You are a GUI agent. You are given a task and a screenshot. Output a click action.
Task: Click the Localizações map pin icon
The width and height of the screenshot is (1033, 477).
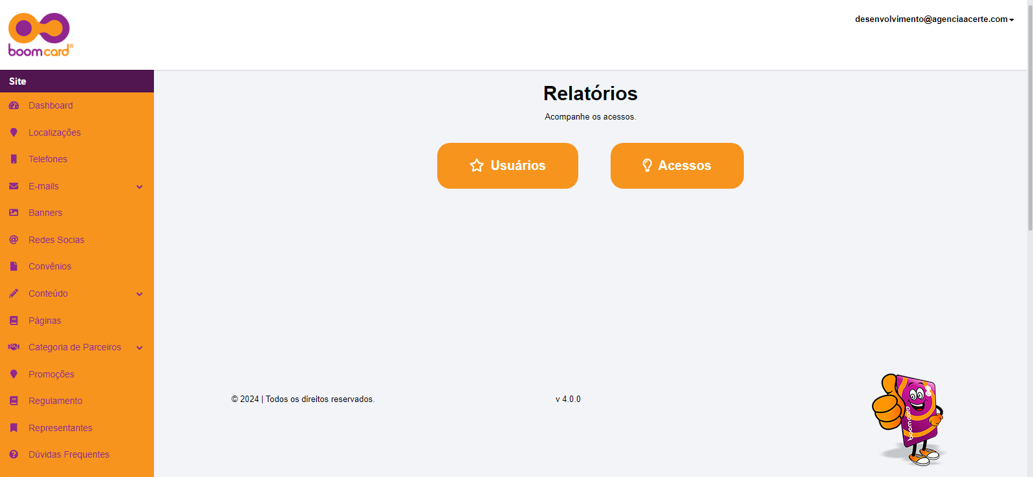click(x=14, y=132)
